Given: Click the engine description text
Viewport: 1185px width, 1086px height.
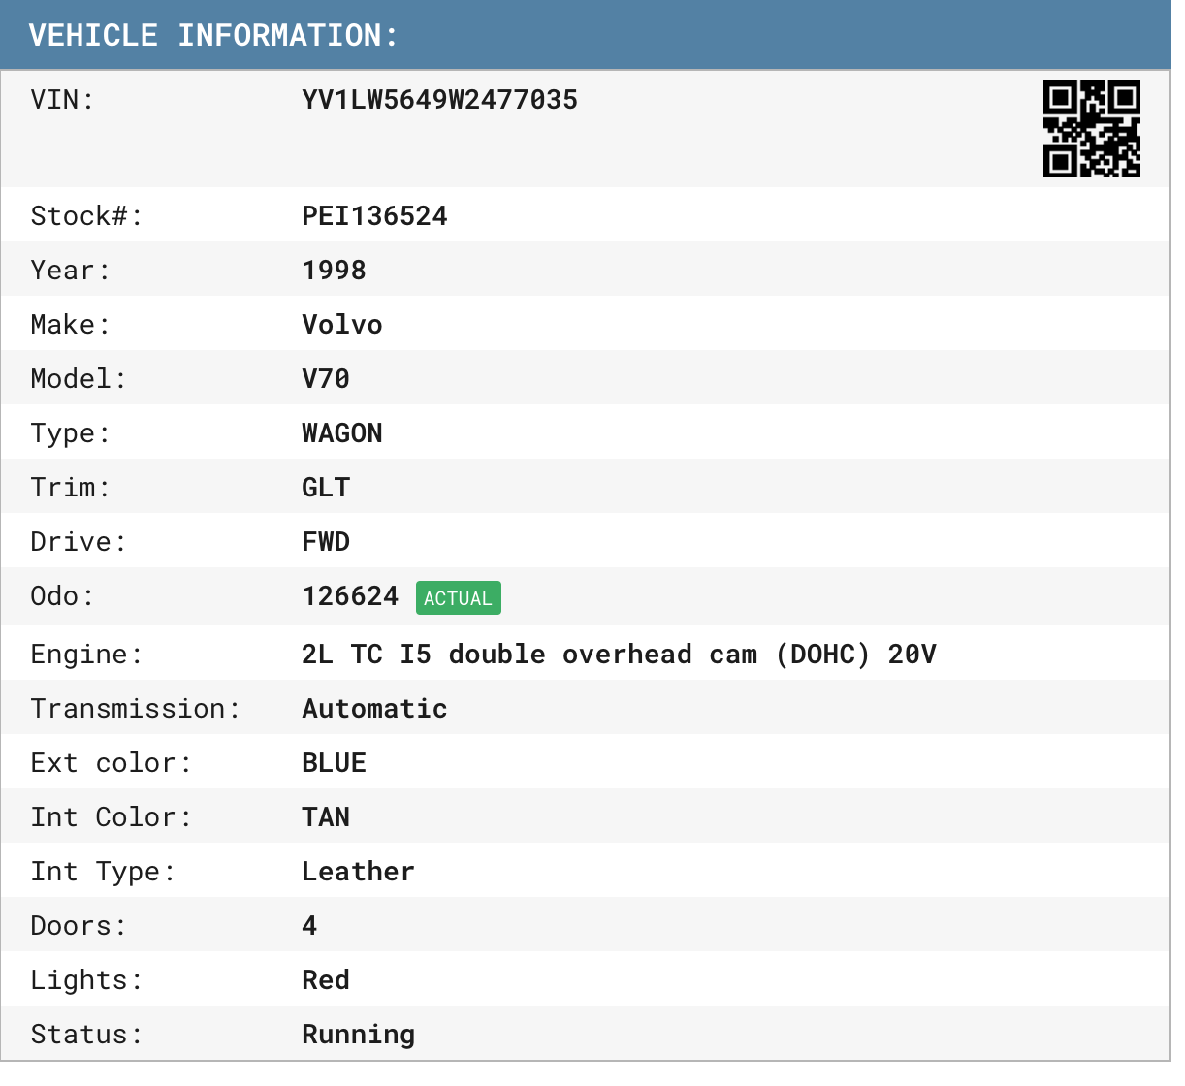Looking at the screenshot, I should [619, 655].
